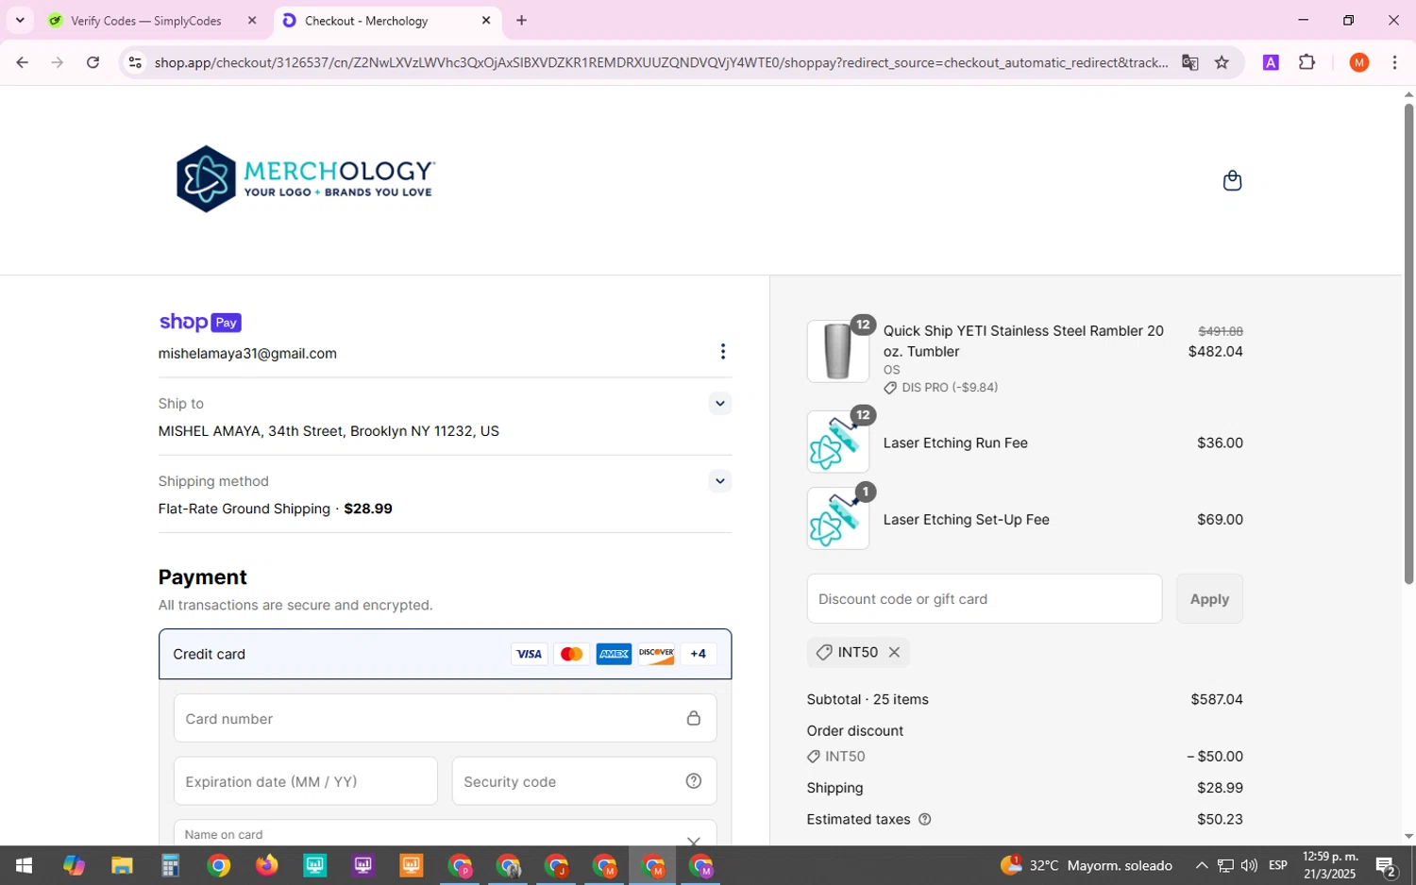Image resolution: width=1416 pixels, height=885 pixels.
Task: Open the Chrome profile M avatar
Action: (1359, 62)
